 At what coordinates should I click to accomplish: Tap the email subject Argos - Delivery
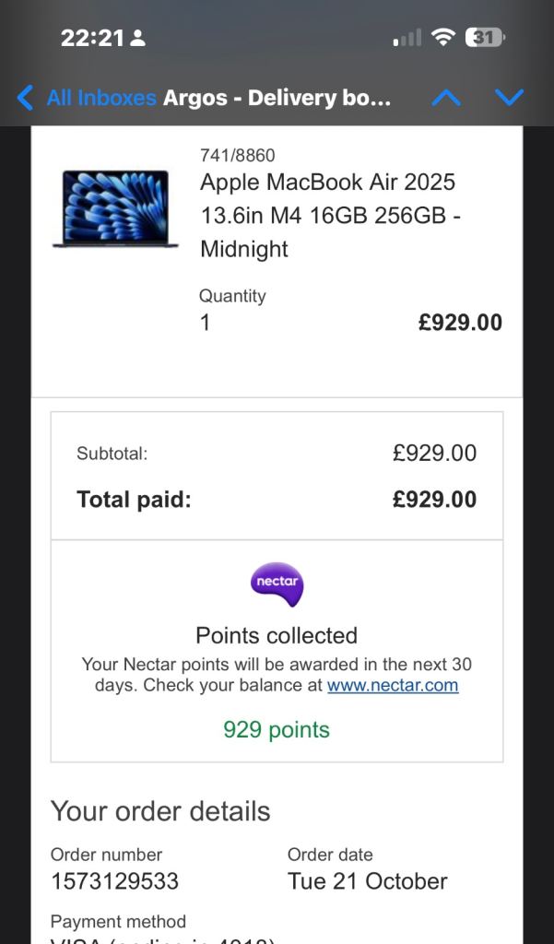tap(277, 97)
